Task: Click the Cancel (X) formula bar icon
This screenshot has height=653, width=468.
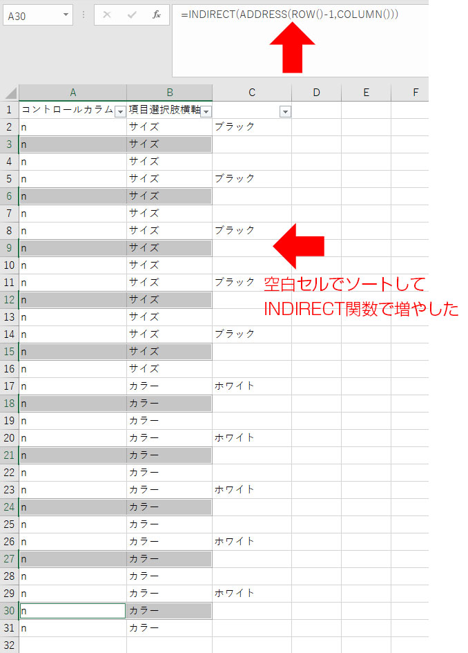Action: tap(107, 15)
